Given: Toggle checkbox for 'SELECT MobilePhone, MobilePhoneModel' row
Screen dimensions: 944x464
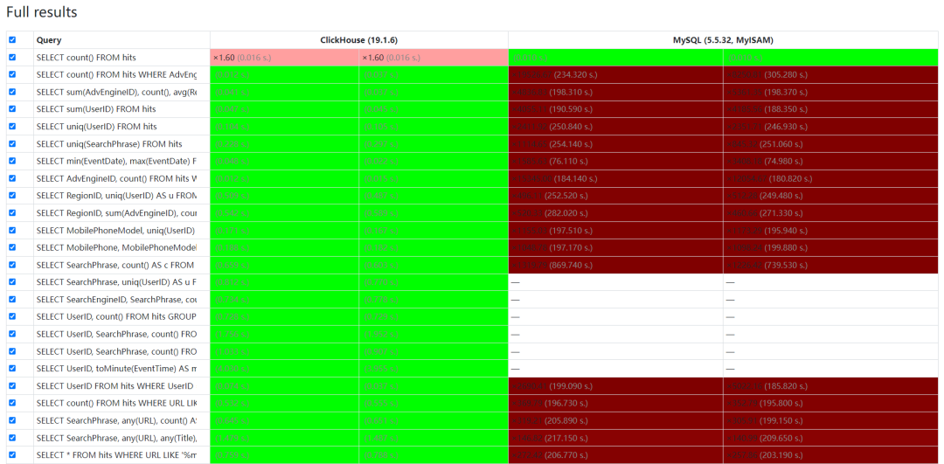Looking at the screenshot, I should tap(12, 247).
